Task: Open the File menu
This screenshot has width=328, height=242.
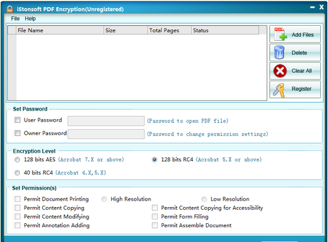Action: (16, 19)
